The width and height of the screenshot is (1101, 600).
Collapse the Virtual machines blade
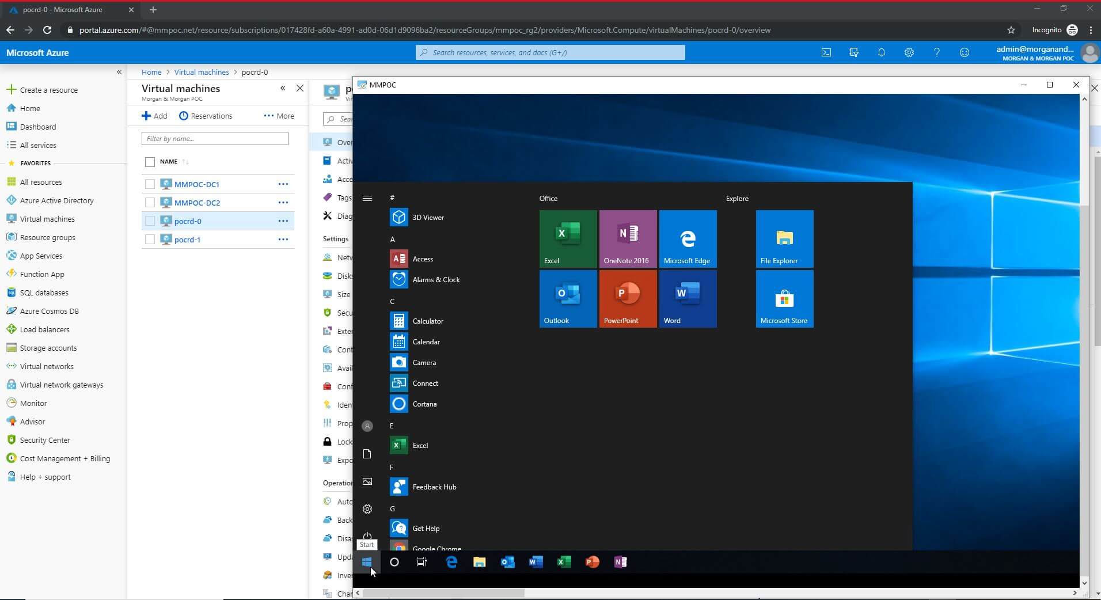pos(283,88)
